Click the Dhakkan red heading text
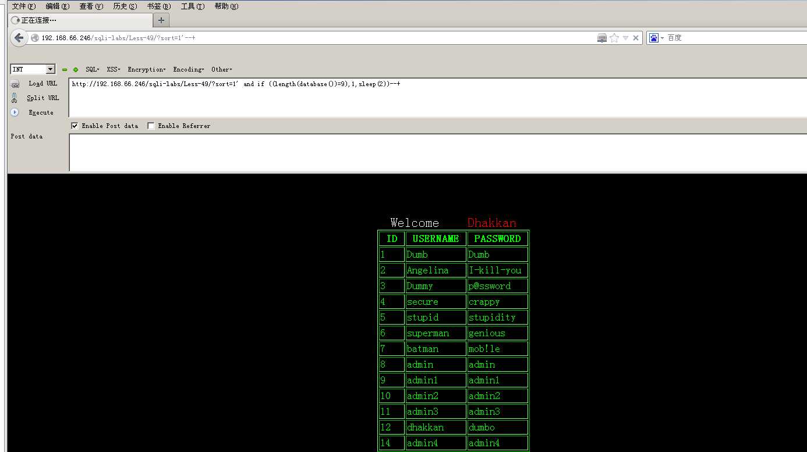Viewport: 807px width, 452px height. click(x=492, y=223)
